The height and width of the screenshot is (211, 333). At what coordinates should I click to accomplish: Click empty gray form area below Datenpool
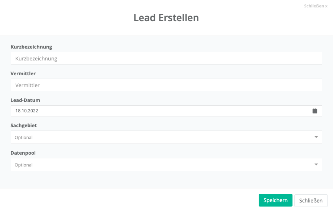(x=166, y=180)
